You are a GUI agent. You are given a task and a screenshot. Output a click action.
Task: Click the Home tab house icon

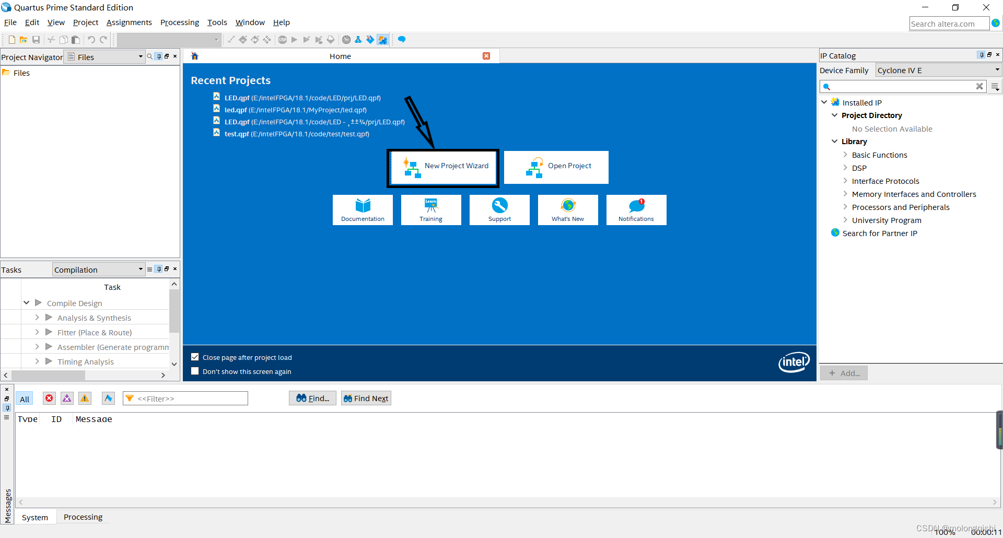point(195,56)
